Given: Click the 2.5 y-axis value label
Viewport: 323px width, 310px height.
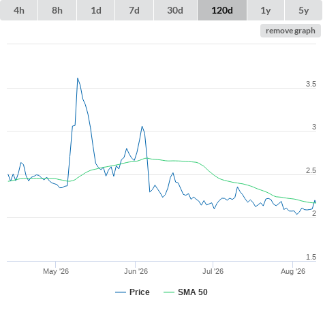Looking at the screenshot, I should click(x=311, y=170).
